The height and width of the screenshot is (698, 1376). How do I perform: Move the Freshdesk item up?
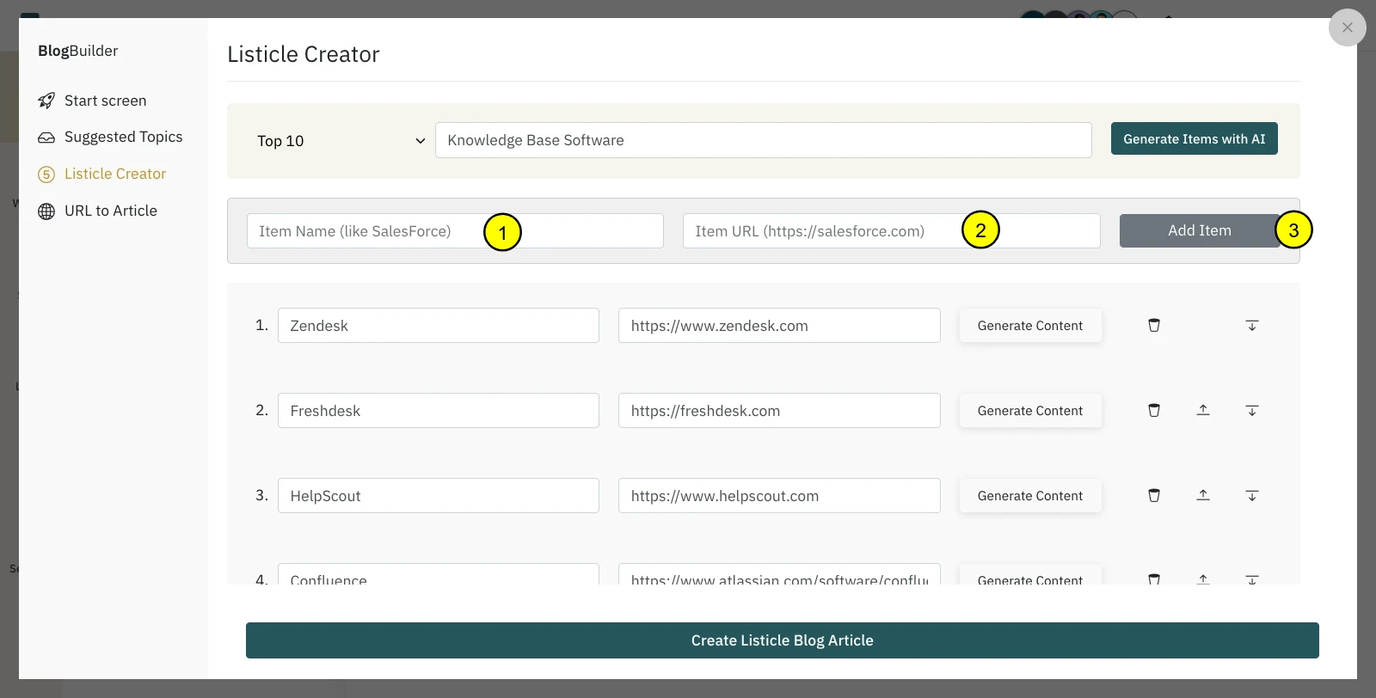point(1203,410)
